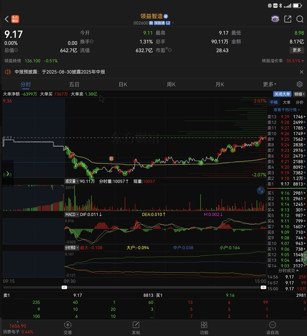The width and height of the screenshot is (307, 336).
Task: Open the 交易 trade icon
Action: (67, 328)
